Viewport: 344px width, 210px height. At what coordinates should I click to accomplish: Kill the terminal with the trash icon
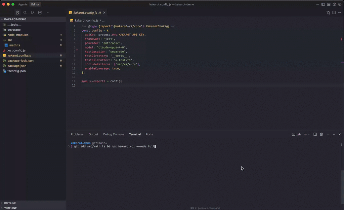(321, 134)
